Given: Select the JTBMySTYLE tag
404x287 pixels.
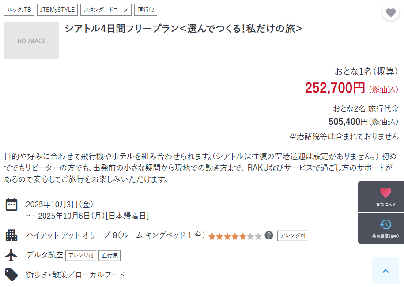Looking at the screenshot, I should click(x=57, y=10).
